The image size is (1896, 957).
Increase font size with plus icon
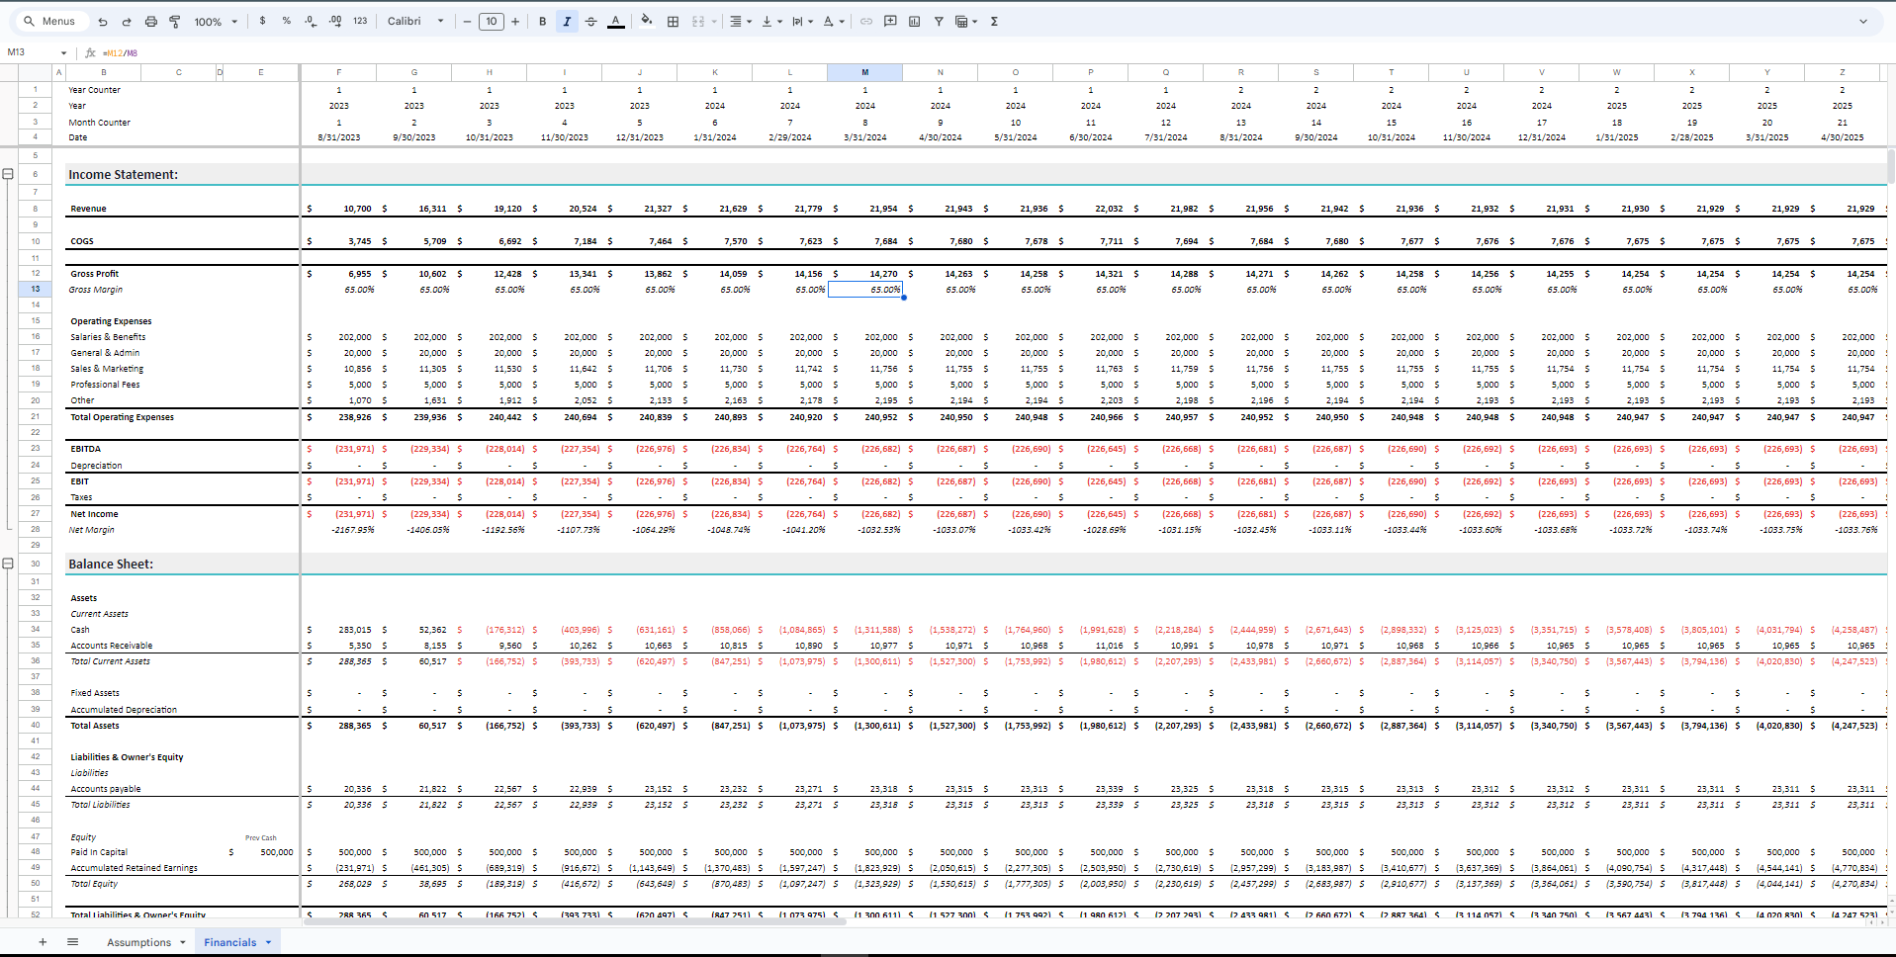point(515,21)
